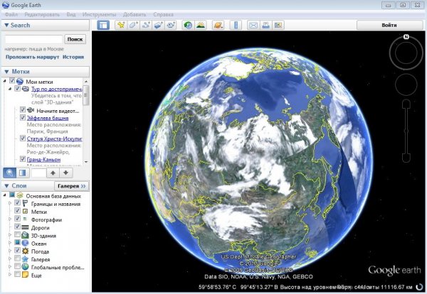427x294 pixels.
Task: Open the Справка menu
Action: [163, 14]
